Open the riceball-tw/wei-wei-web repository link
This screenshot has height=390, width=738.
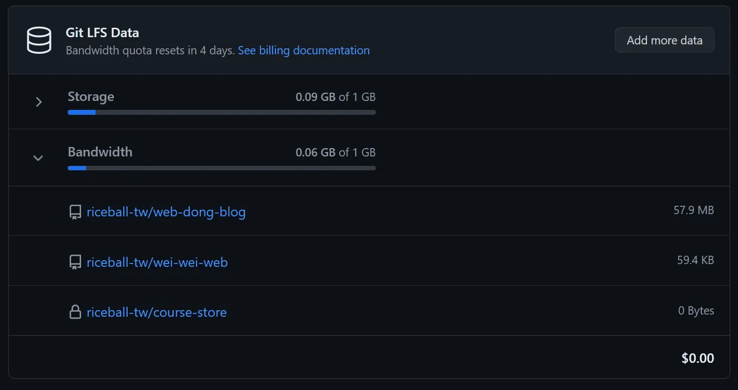pyautogui.click(x=157, y=262)
